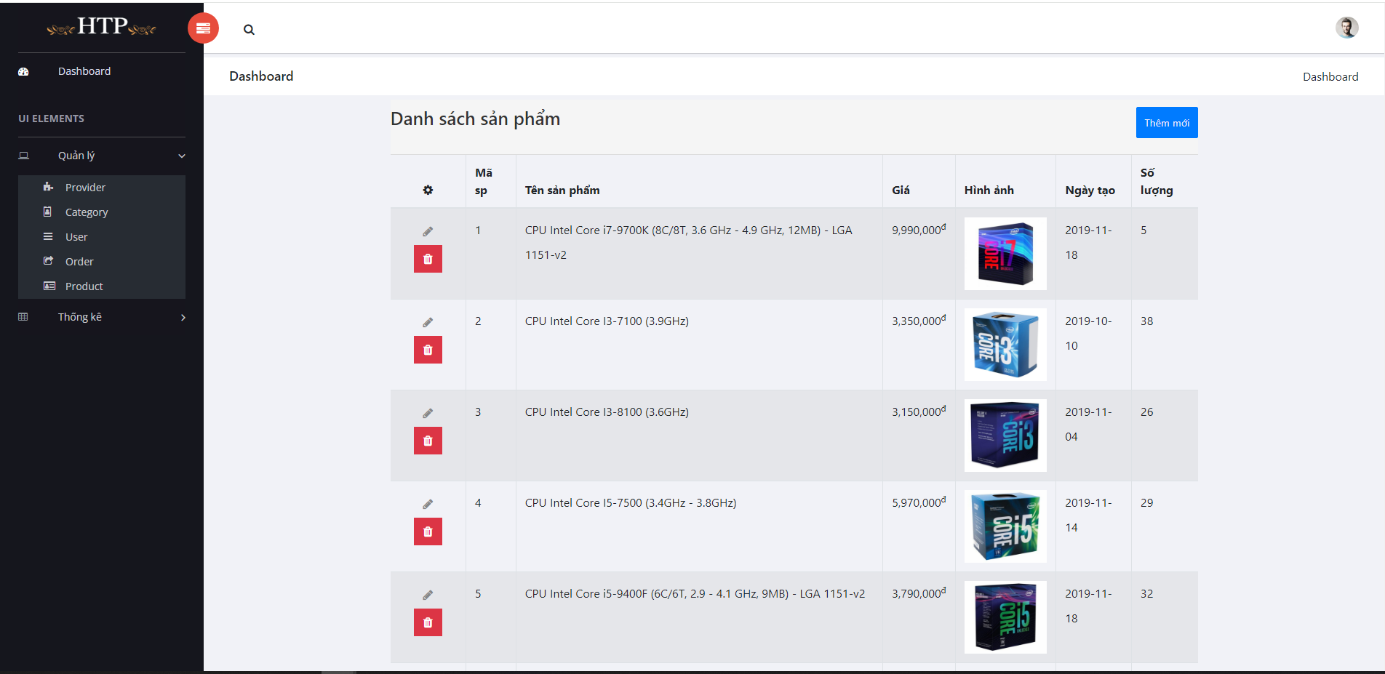Select product name CPU Intel Core i5-9400F
Viewport: 1385px width, 674px height.
[695, 593]
